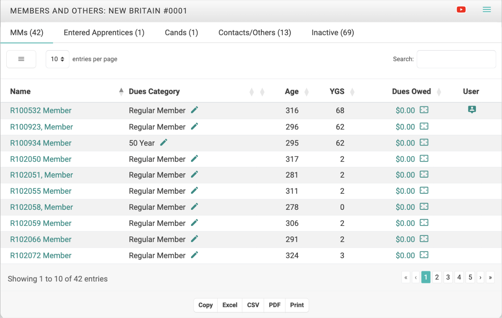Edit dues category for R100923, Member
This screenshot has width=502, height=318.
195,126
